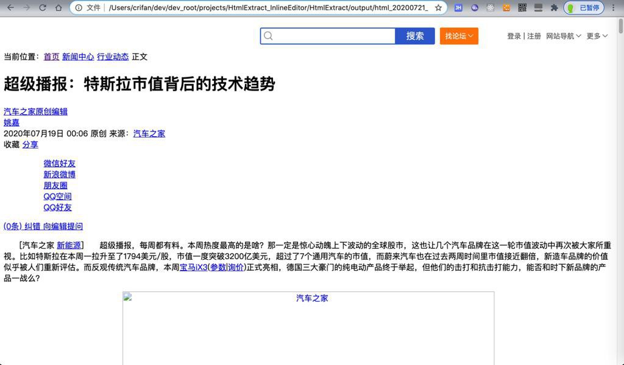The width and height of the screenshot is (624, 365).
Task: Click 注册 in the top bar
Action: [534, 36]
